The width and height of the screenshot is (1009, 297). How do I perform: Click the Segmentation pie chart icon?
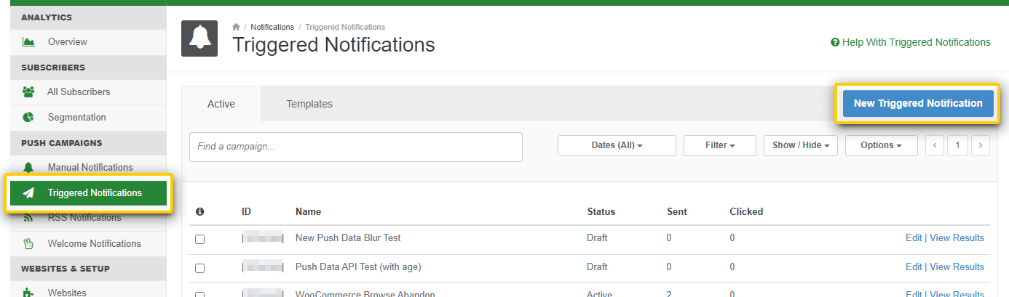click(x=29, y=117)
